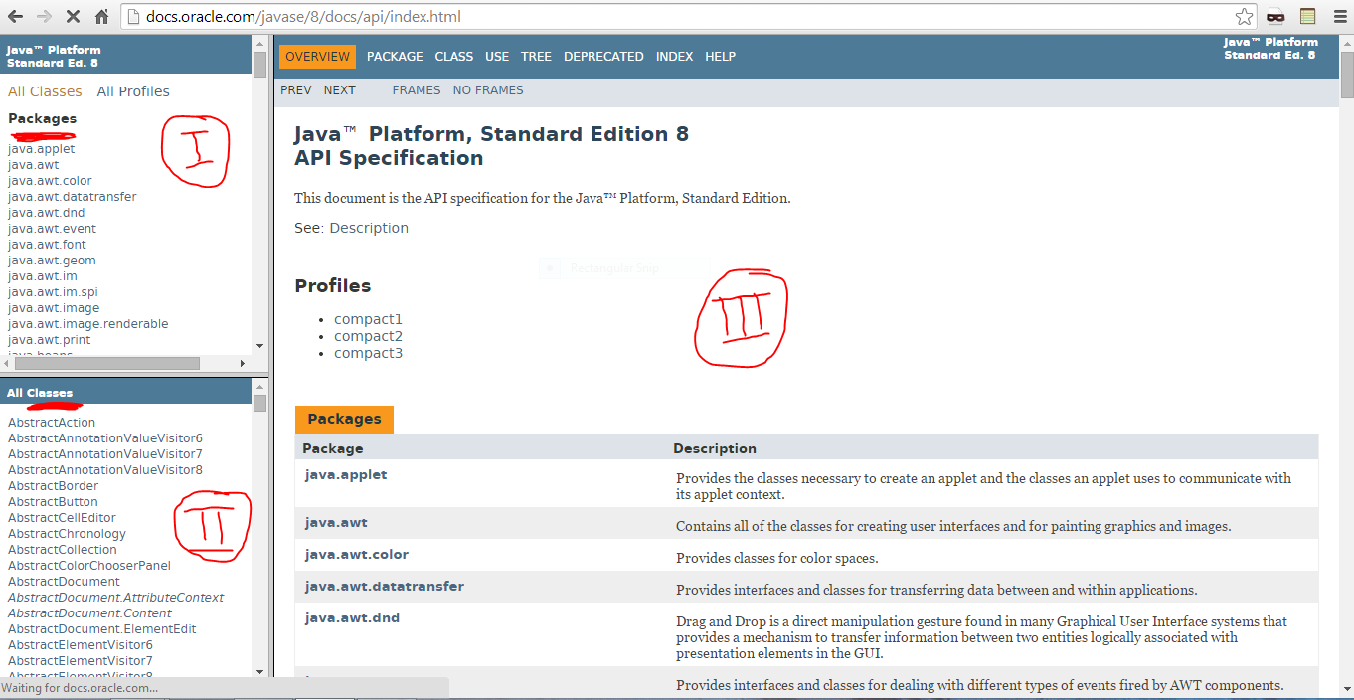Open the INDEX navigation link
The image size is (1354, 700).
(x=674, y=57)
